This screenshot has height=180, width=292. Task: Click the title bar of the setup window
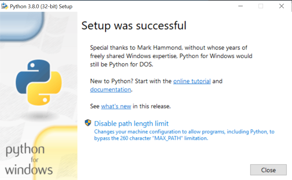pos(154,6)
